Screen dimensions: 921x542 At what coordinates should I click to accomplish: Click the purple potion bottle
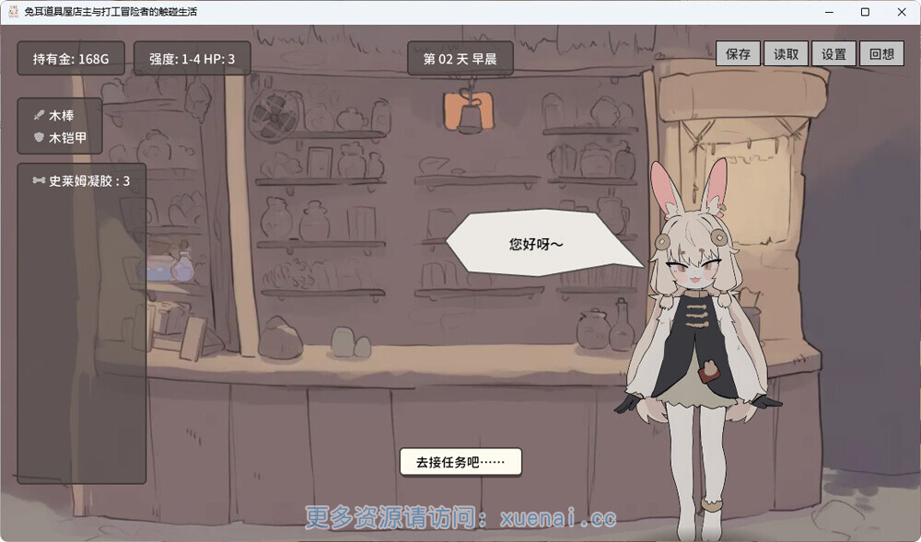pos(182,267)
